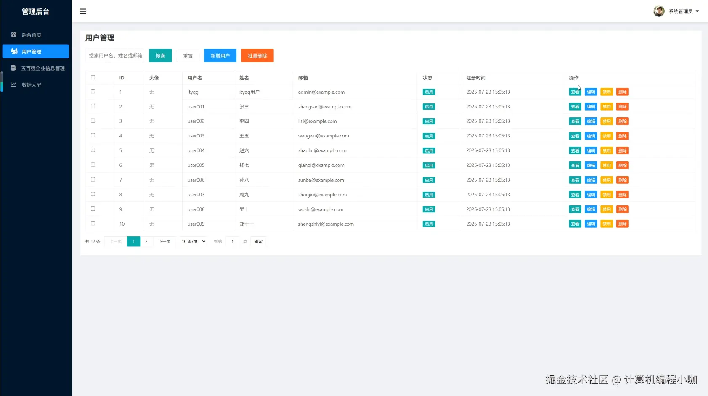Open 数据大屏 sidebar menu item
Viewport: 708px width, 396px height.
tap(36, 84)
